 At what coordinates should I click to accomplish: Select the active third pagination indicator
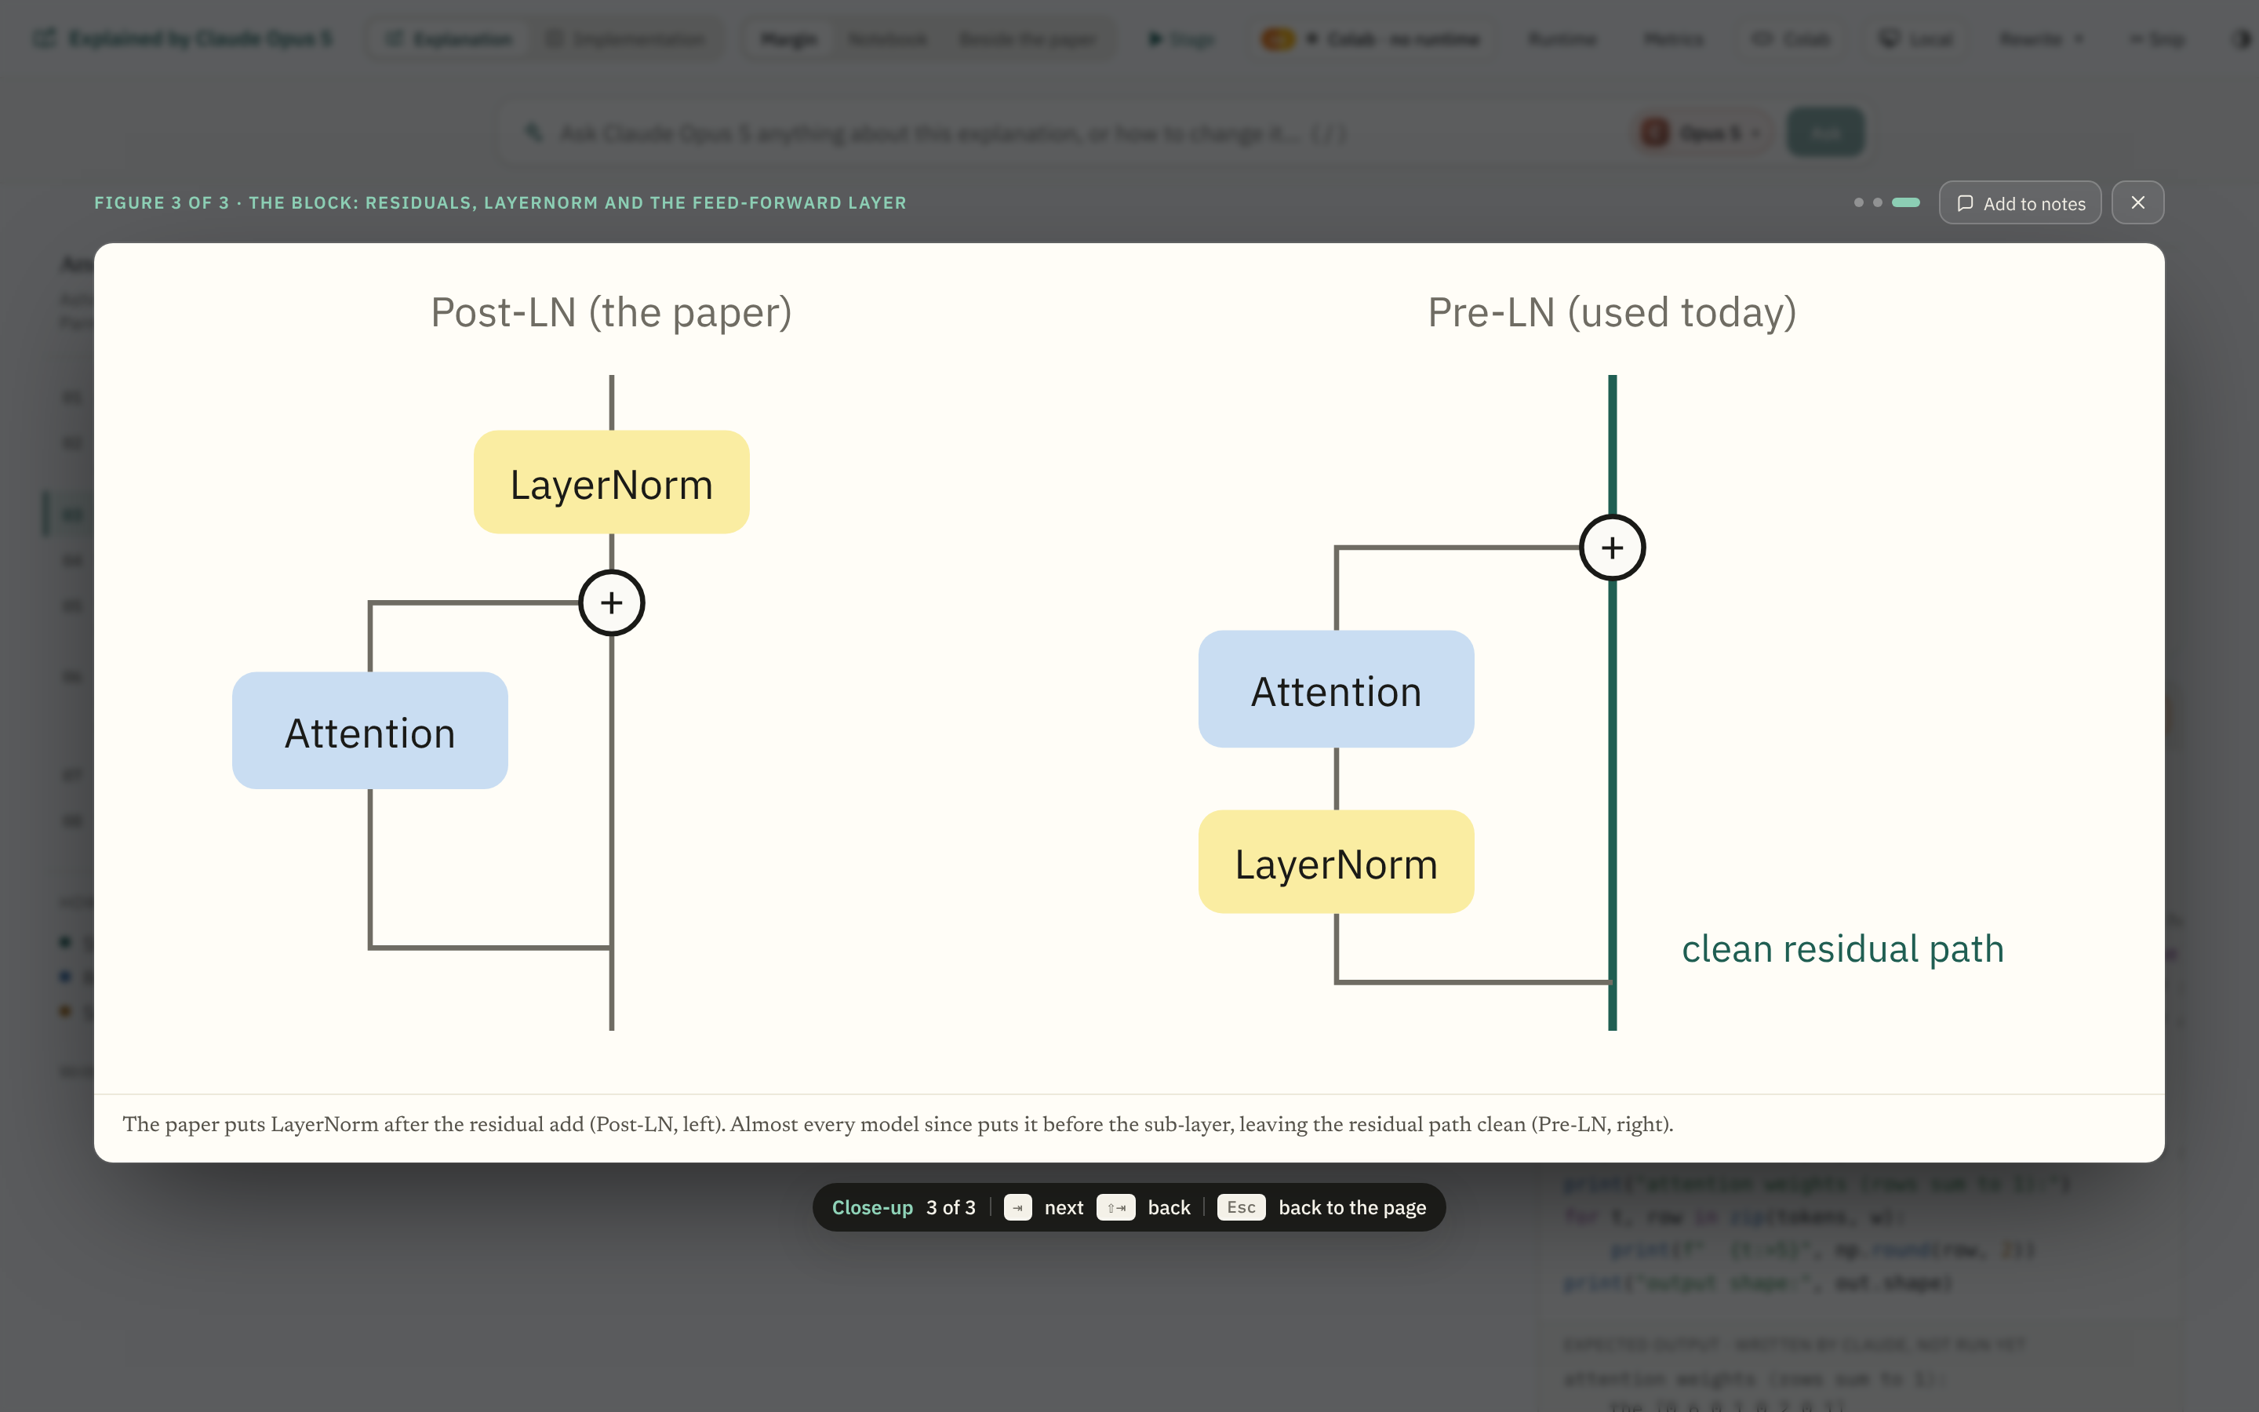click(1905, 202)
